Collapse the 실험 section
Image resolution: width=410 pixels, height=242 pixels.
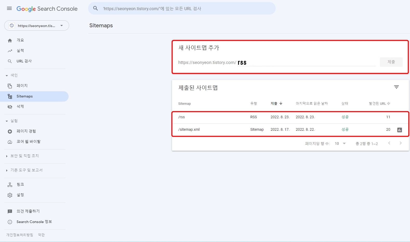coord(11,121)
